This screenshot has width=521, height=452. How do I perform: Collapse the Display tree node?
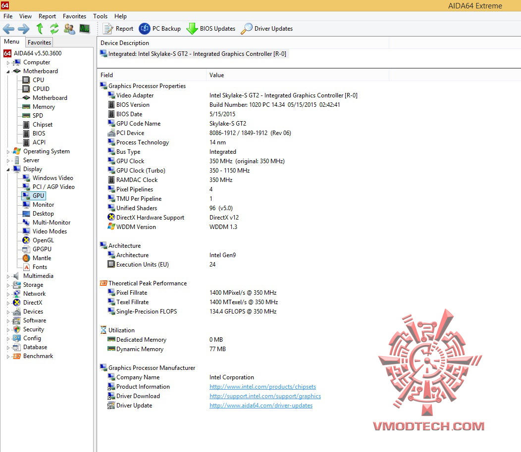point(8,170)
